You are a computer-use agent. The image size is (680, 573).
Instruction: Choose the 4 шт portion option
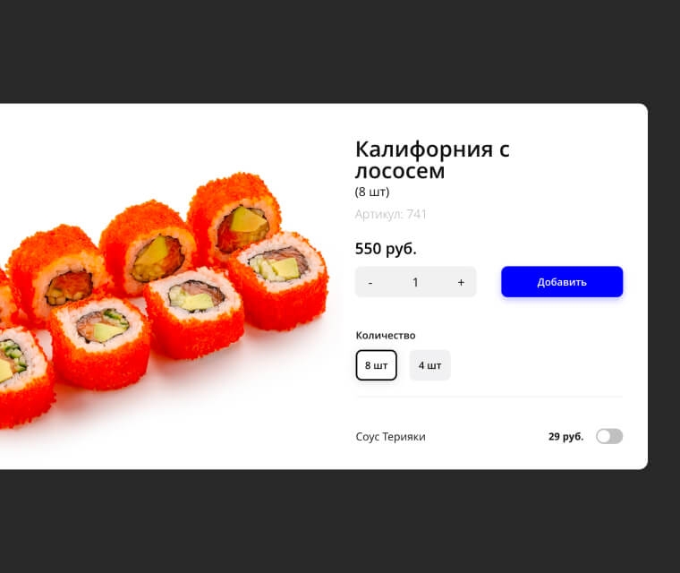[x=429, y=365]
